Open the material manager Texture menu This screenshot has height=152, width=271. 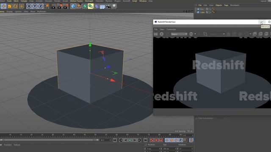(x=17, y=145)
